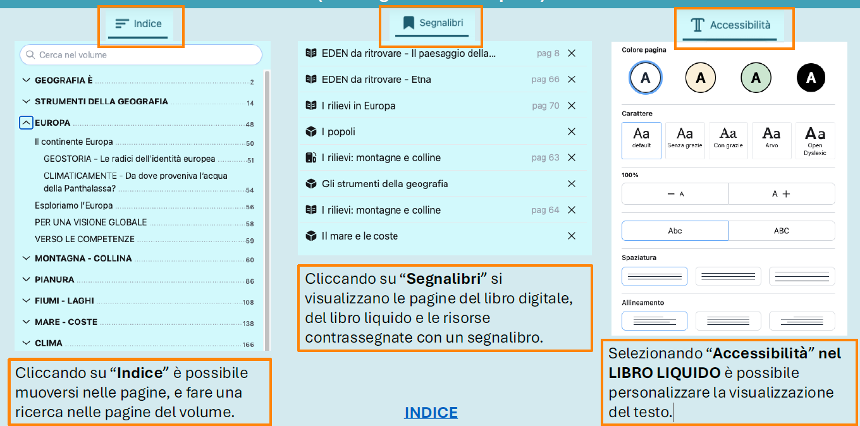This screenshot has height=426, width=860.
Task: Expand the GEOGRAFIA È chapter chevron
Action: pyautogui.click(x=26, y=80)
